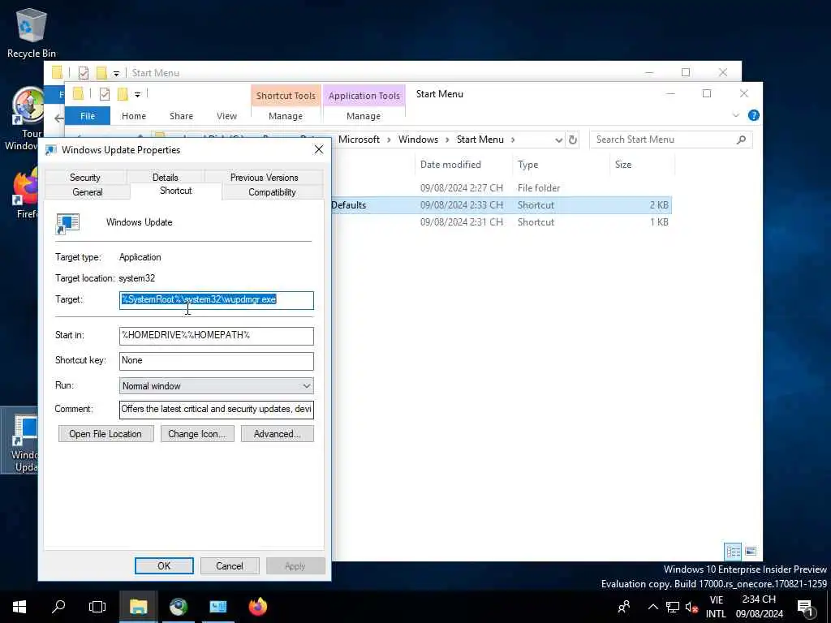Click the help question mark icon in Explorer
The height and width of the screenshot is (623, 831).
pyautogui.click(x=753, y=115)
